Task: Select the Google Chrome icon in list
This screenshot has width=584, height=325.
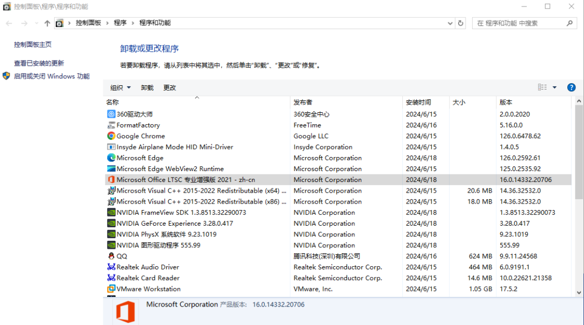Action: click(x=111, y=136)
